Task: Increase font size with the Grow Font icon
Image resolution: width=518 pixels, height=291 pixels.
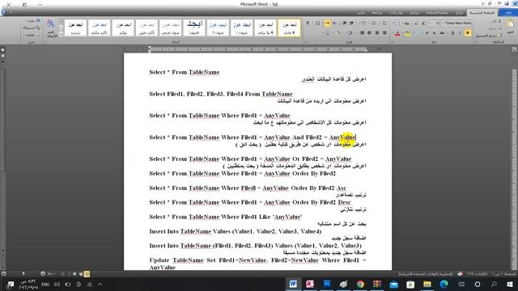Action: 424,23
